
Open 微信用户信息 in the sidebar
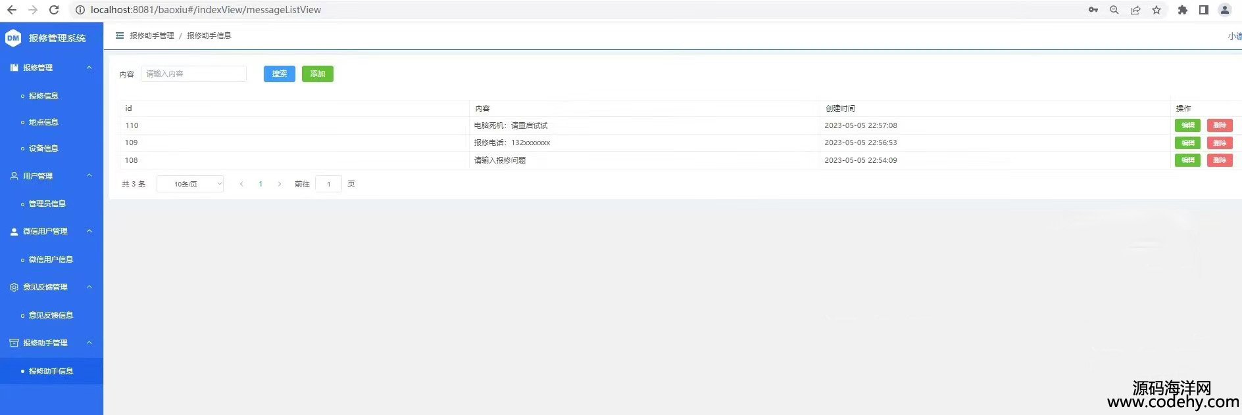point(51,259)
